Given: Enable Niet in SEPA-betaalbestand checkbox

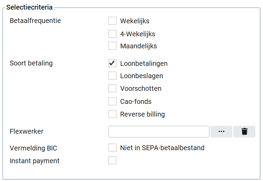Looking at the screenshot, I should [x=112, y=148].
